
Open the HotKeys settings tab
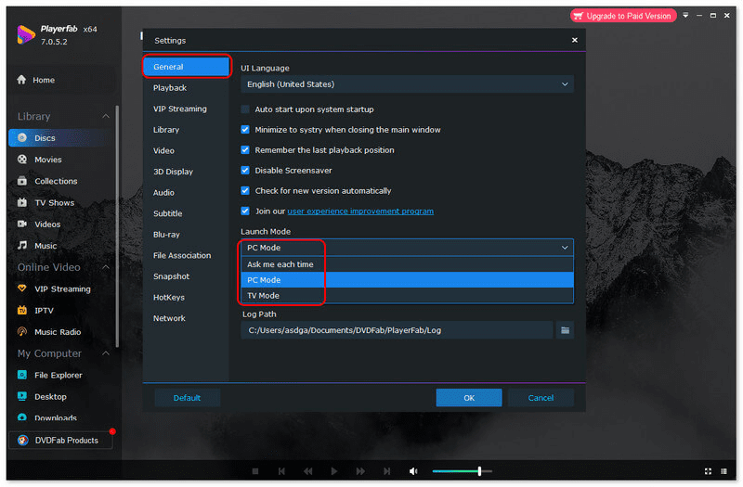169,298
